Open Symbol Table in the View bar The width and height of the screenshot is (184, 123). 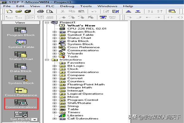(x=21, y=44)
